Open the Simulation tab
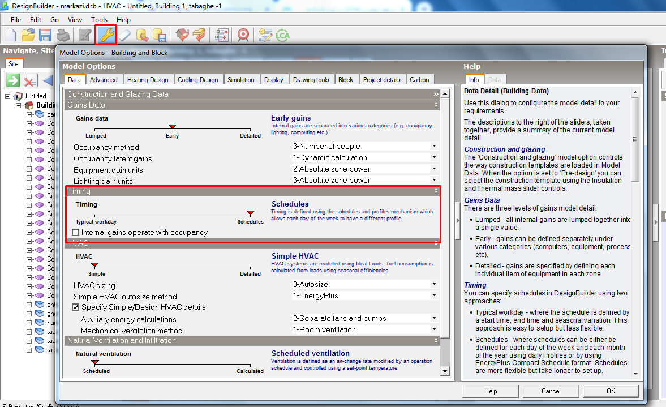Viewport: 666px width, 407px height. tap(241, 80)
